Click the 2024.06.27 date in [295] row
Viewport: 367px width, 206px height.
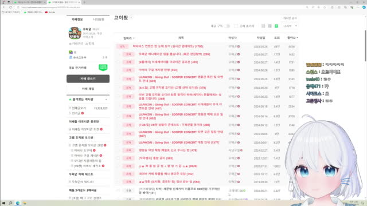pos(260,54)
